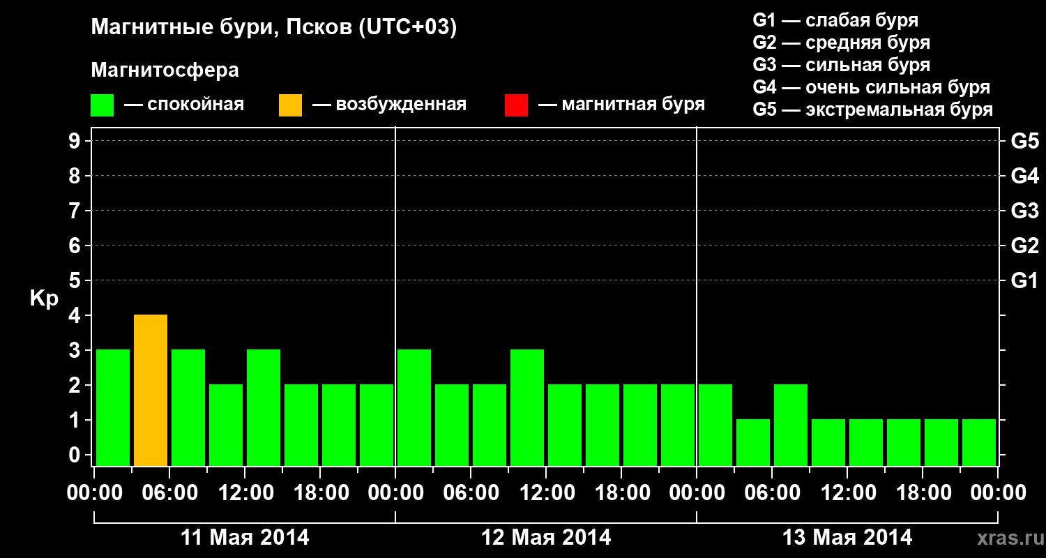The image size is (1046, 558).
Task: Click the 'G5 — экстремальная буря' legend line
Action: coord(872,110)
